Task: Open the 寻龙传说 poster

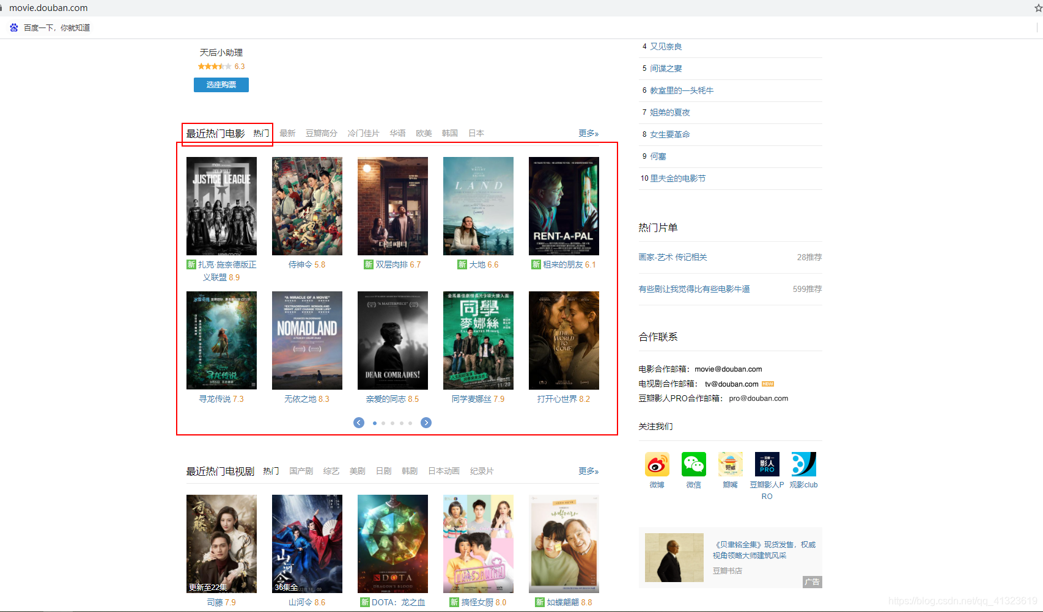Action: tap(221, 340)
